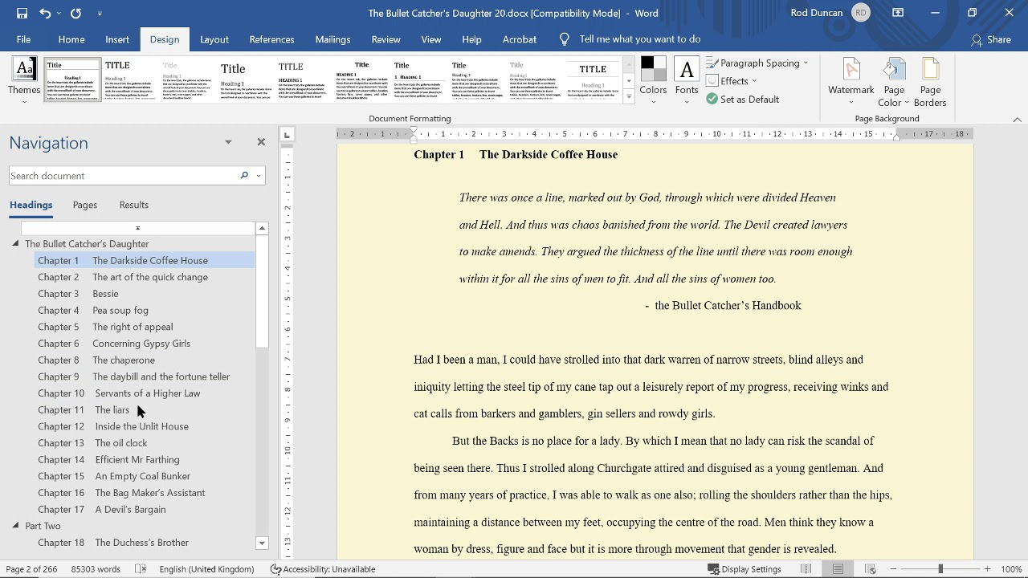Open the Colors palette button
The image size is (1028, 578).
tap(653, 81)
